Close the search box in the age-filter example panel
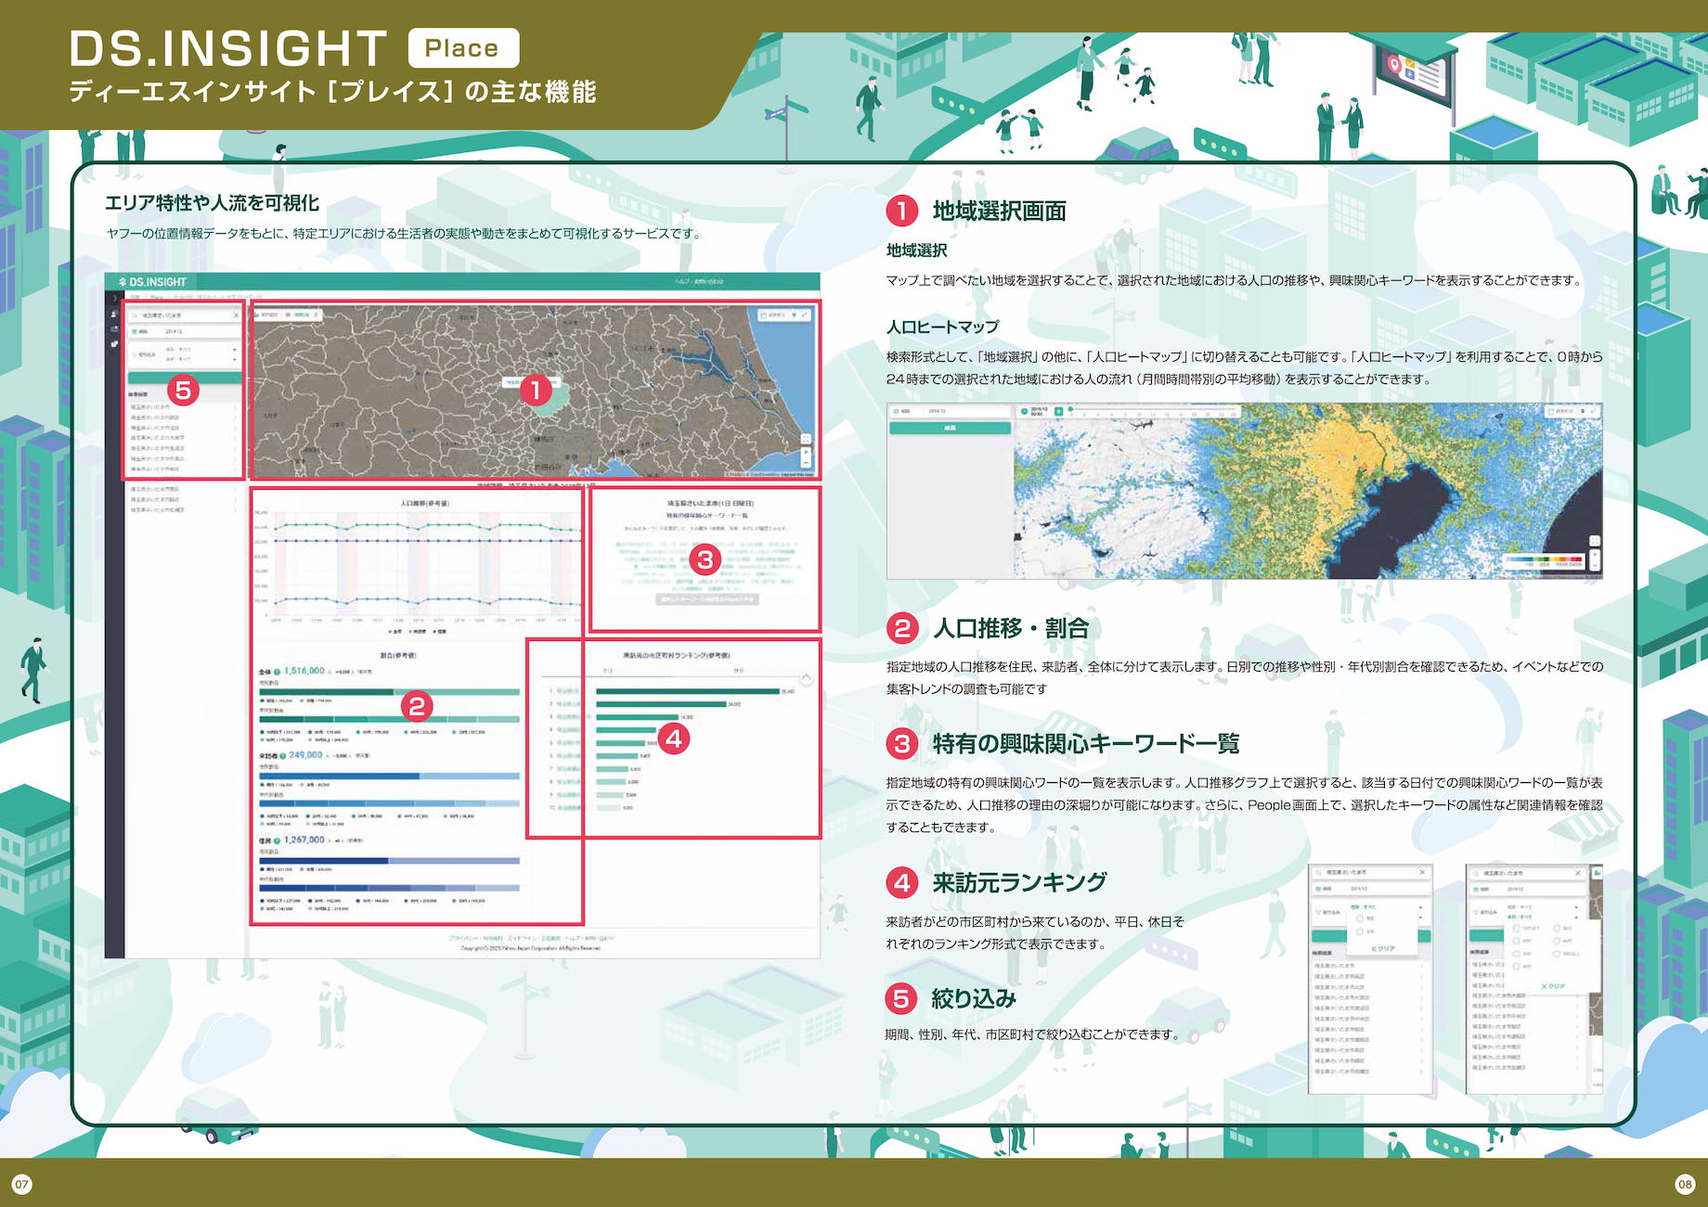This screenshot has height=1207, width=1708. (1578, 873)
